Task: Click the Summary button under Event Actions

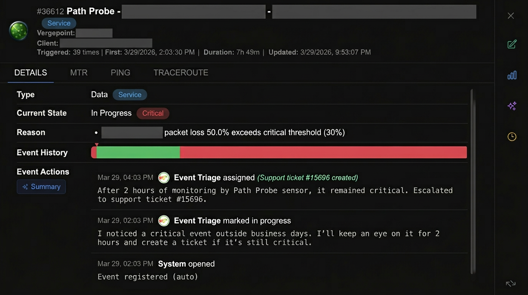Action: pos(41,186)
